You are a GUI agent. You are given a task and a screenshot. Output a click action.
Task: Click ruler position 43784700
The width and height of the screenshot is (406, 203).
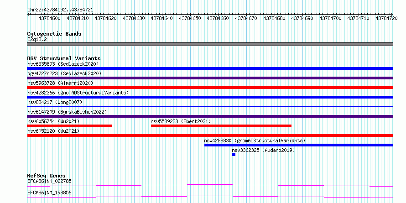330,19
